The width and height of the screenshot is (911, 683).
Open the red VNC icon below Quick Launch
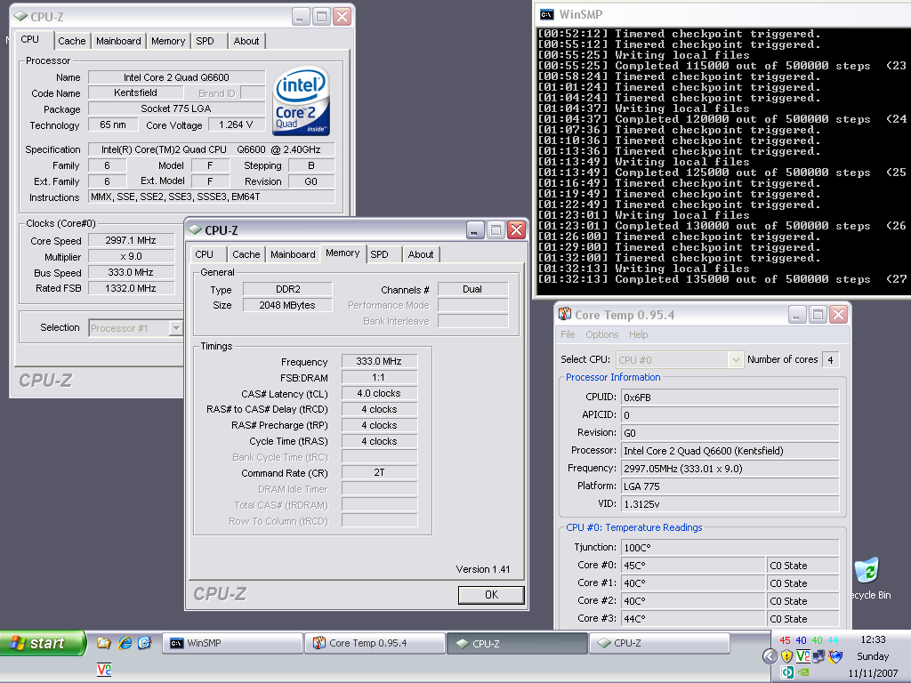[x=104, y=670]
